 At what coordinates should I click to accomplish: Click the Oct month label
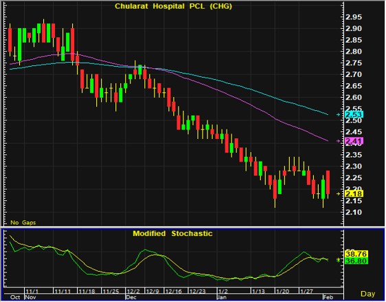coord(15,297)
